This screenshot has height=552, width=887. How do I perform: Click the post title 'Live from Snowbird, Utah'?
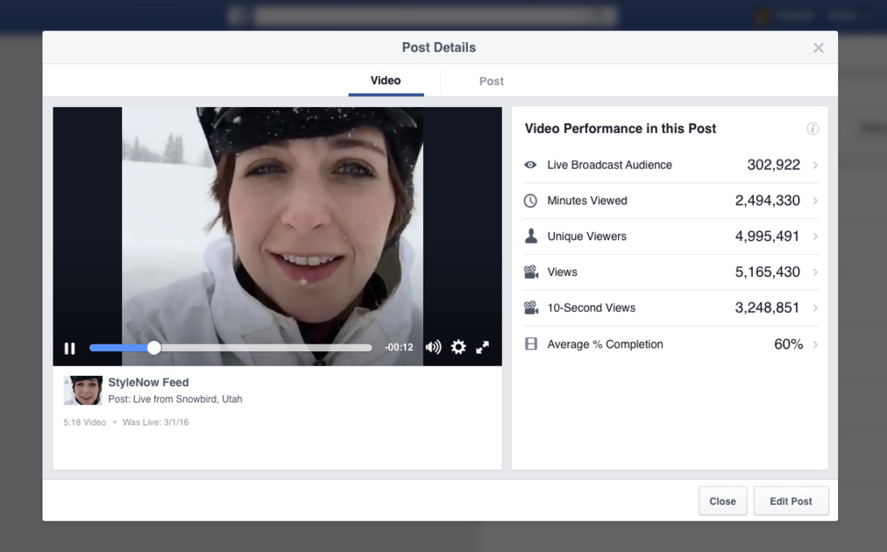point(188,400)
